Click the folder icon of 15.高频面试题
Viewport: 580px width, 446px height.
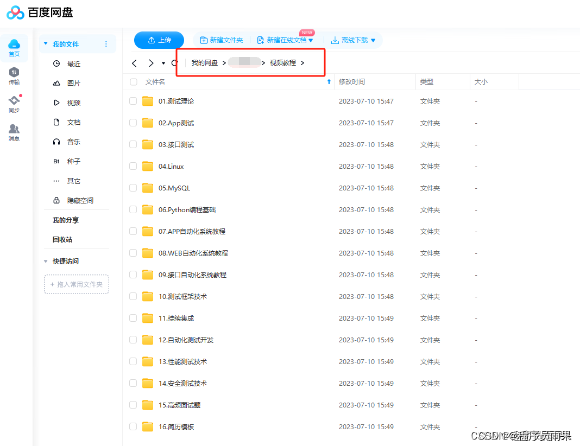148,405
